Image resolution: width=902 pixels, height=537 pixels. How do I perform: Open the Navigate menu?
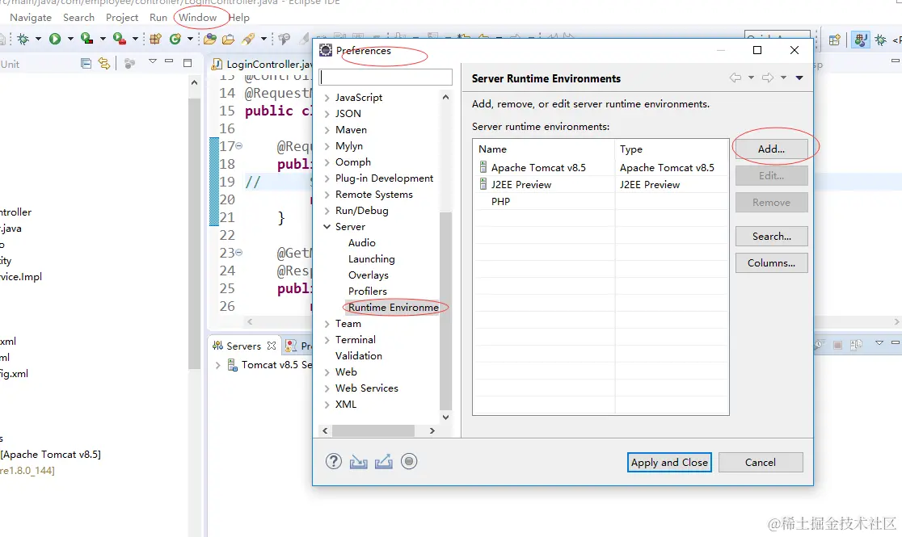tap(31, 17)
